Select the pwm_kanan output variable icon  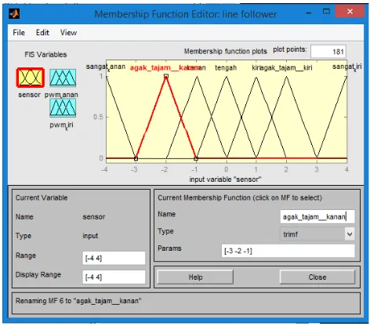tap(63, 78)
